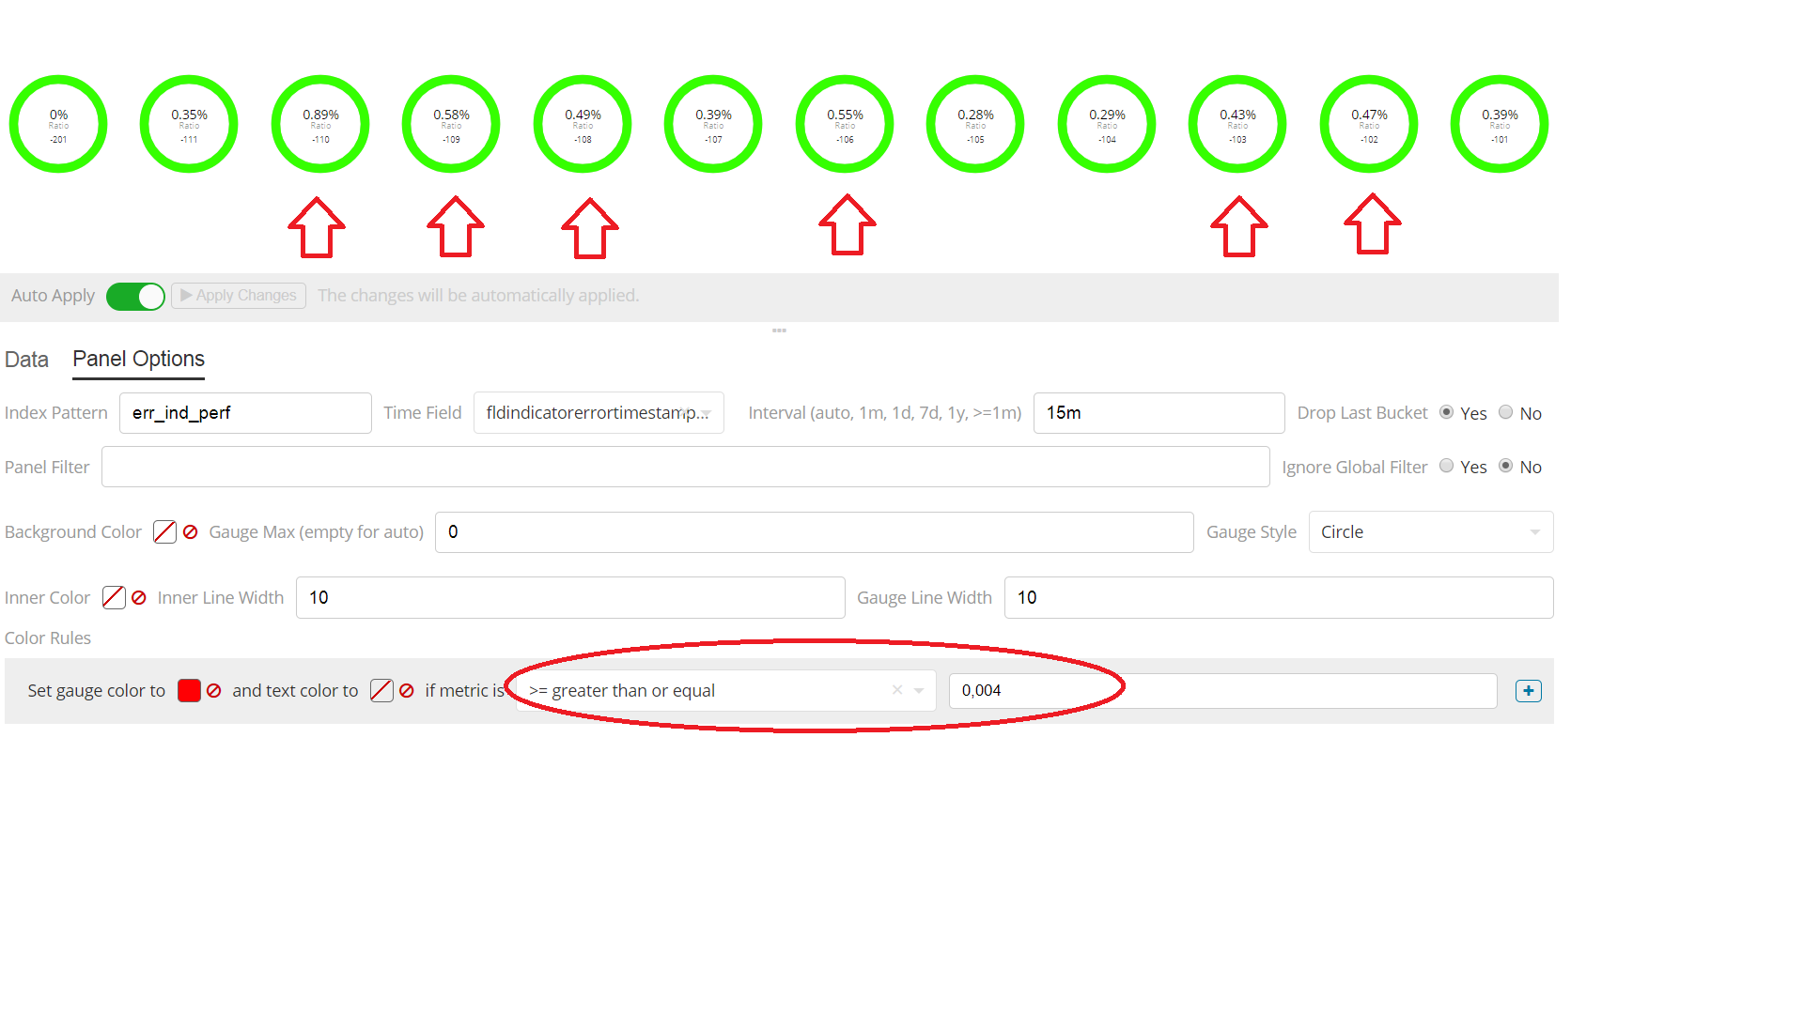This screenshot has height=1014, width=1804.
Task: Click the Interval input field
Action: [x=1159, y=413]
